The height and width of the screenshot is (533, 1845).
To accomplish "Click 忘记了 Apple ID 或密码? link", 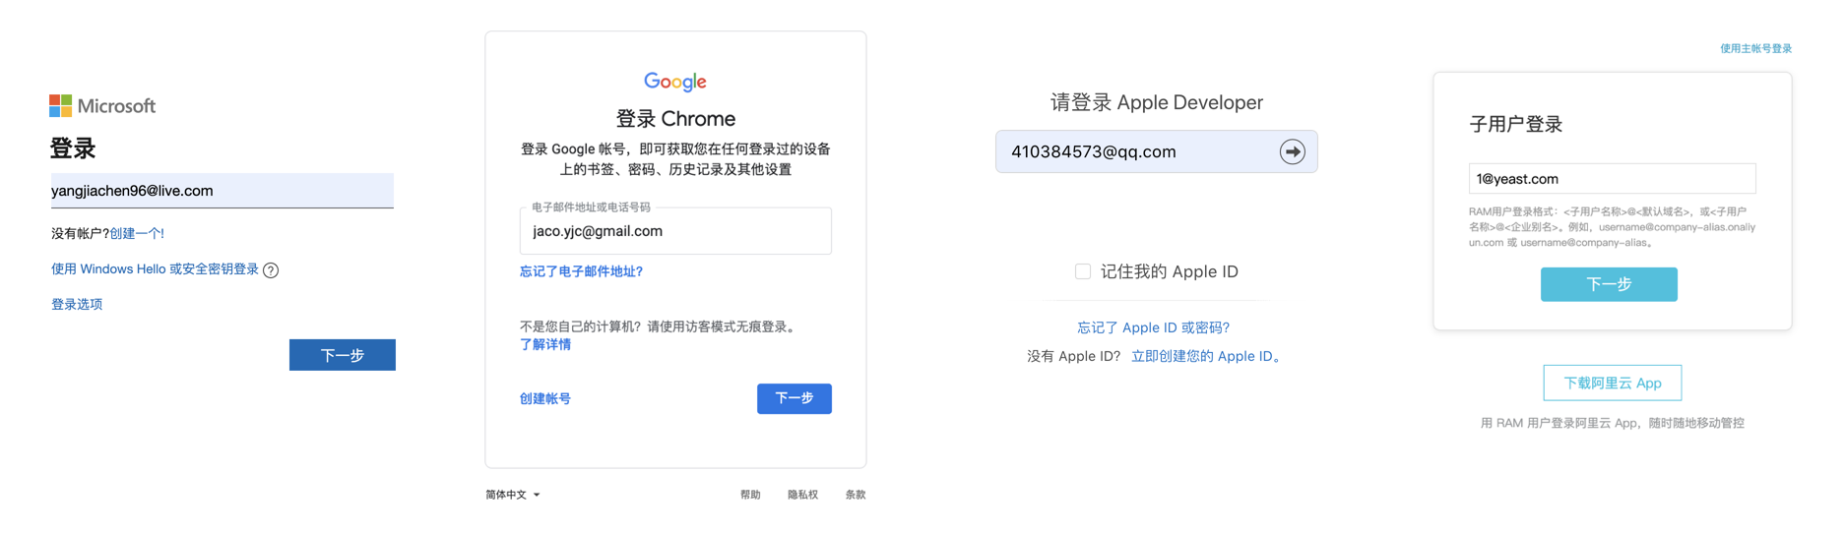I will (1153, 327).
